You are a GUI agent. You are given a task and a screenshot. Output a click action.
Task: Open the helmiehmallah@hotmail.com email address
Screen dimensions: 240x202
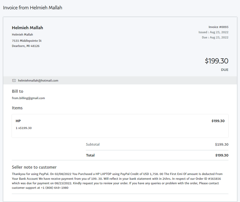pyautogui.click(x=38, y=81)
